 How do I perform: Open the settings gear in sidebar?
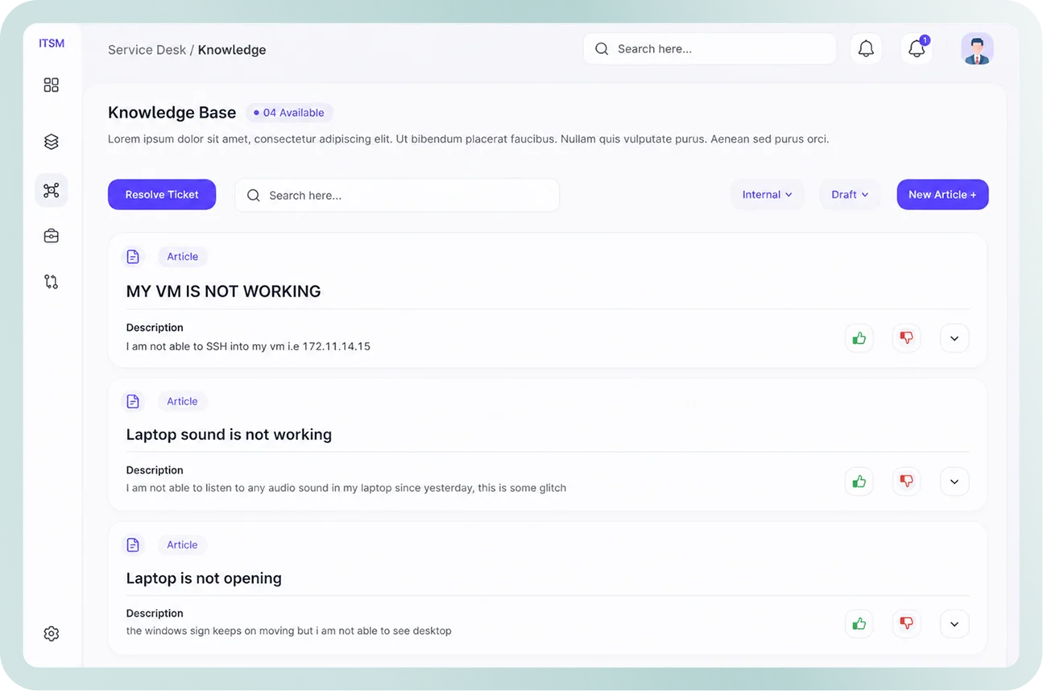pyautogui.click(x=52, y=634)
